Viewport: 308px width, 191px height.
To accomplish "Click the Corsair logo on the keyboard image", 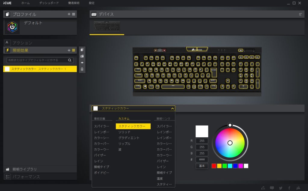I will pyautogui.click(x=197, y=49).
